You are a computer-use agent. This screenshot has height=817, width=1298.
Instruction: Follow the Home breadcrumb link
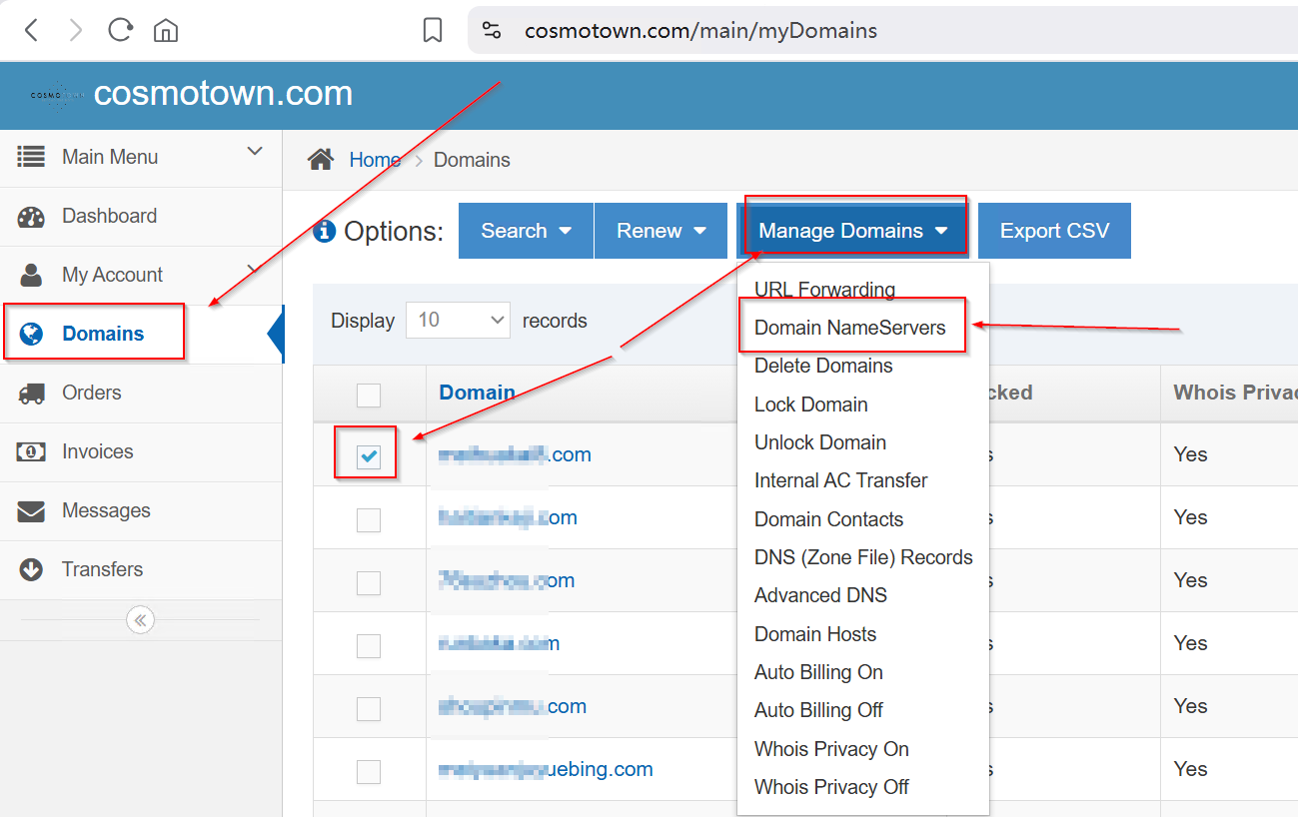pyautogui.click(x=375, y=160)
